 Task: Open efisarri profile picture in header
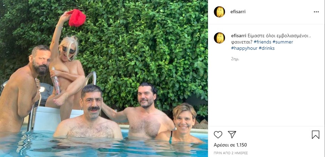(x=219, y=12)
